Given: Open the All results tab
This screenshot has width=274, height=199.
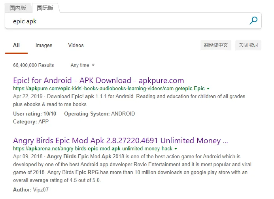Looking at the screenshot, I should (x=16, y=45).
